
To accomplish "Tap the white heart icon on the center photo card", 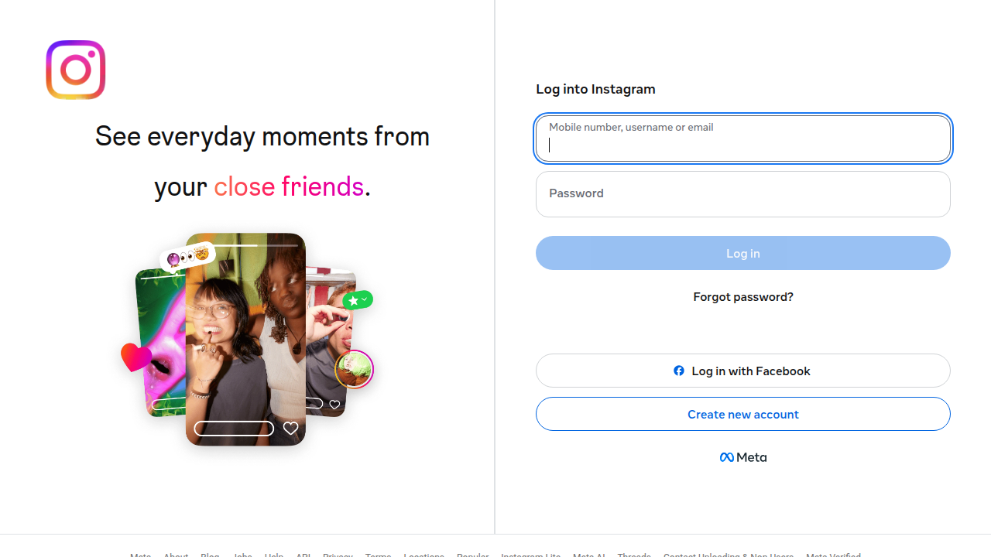I will point(290,429).
